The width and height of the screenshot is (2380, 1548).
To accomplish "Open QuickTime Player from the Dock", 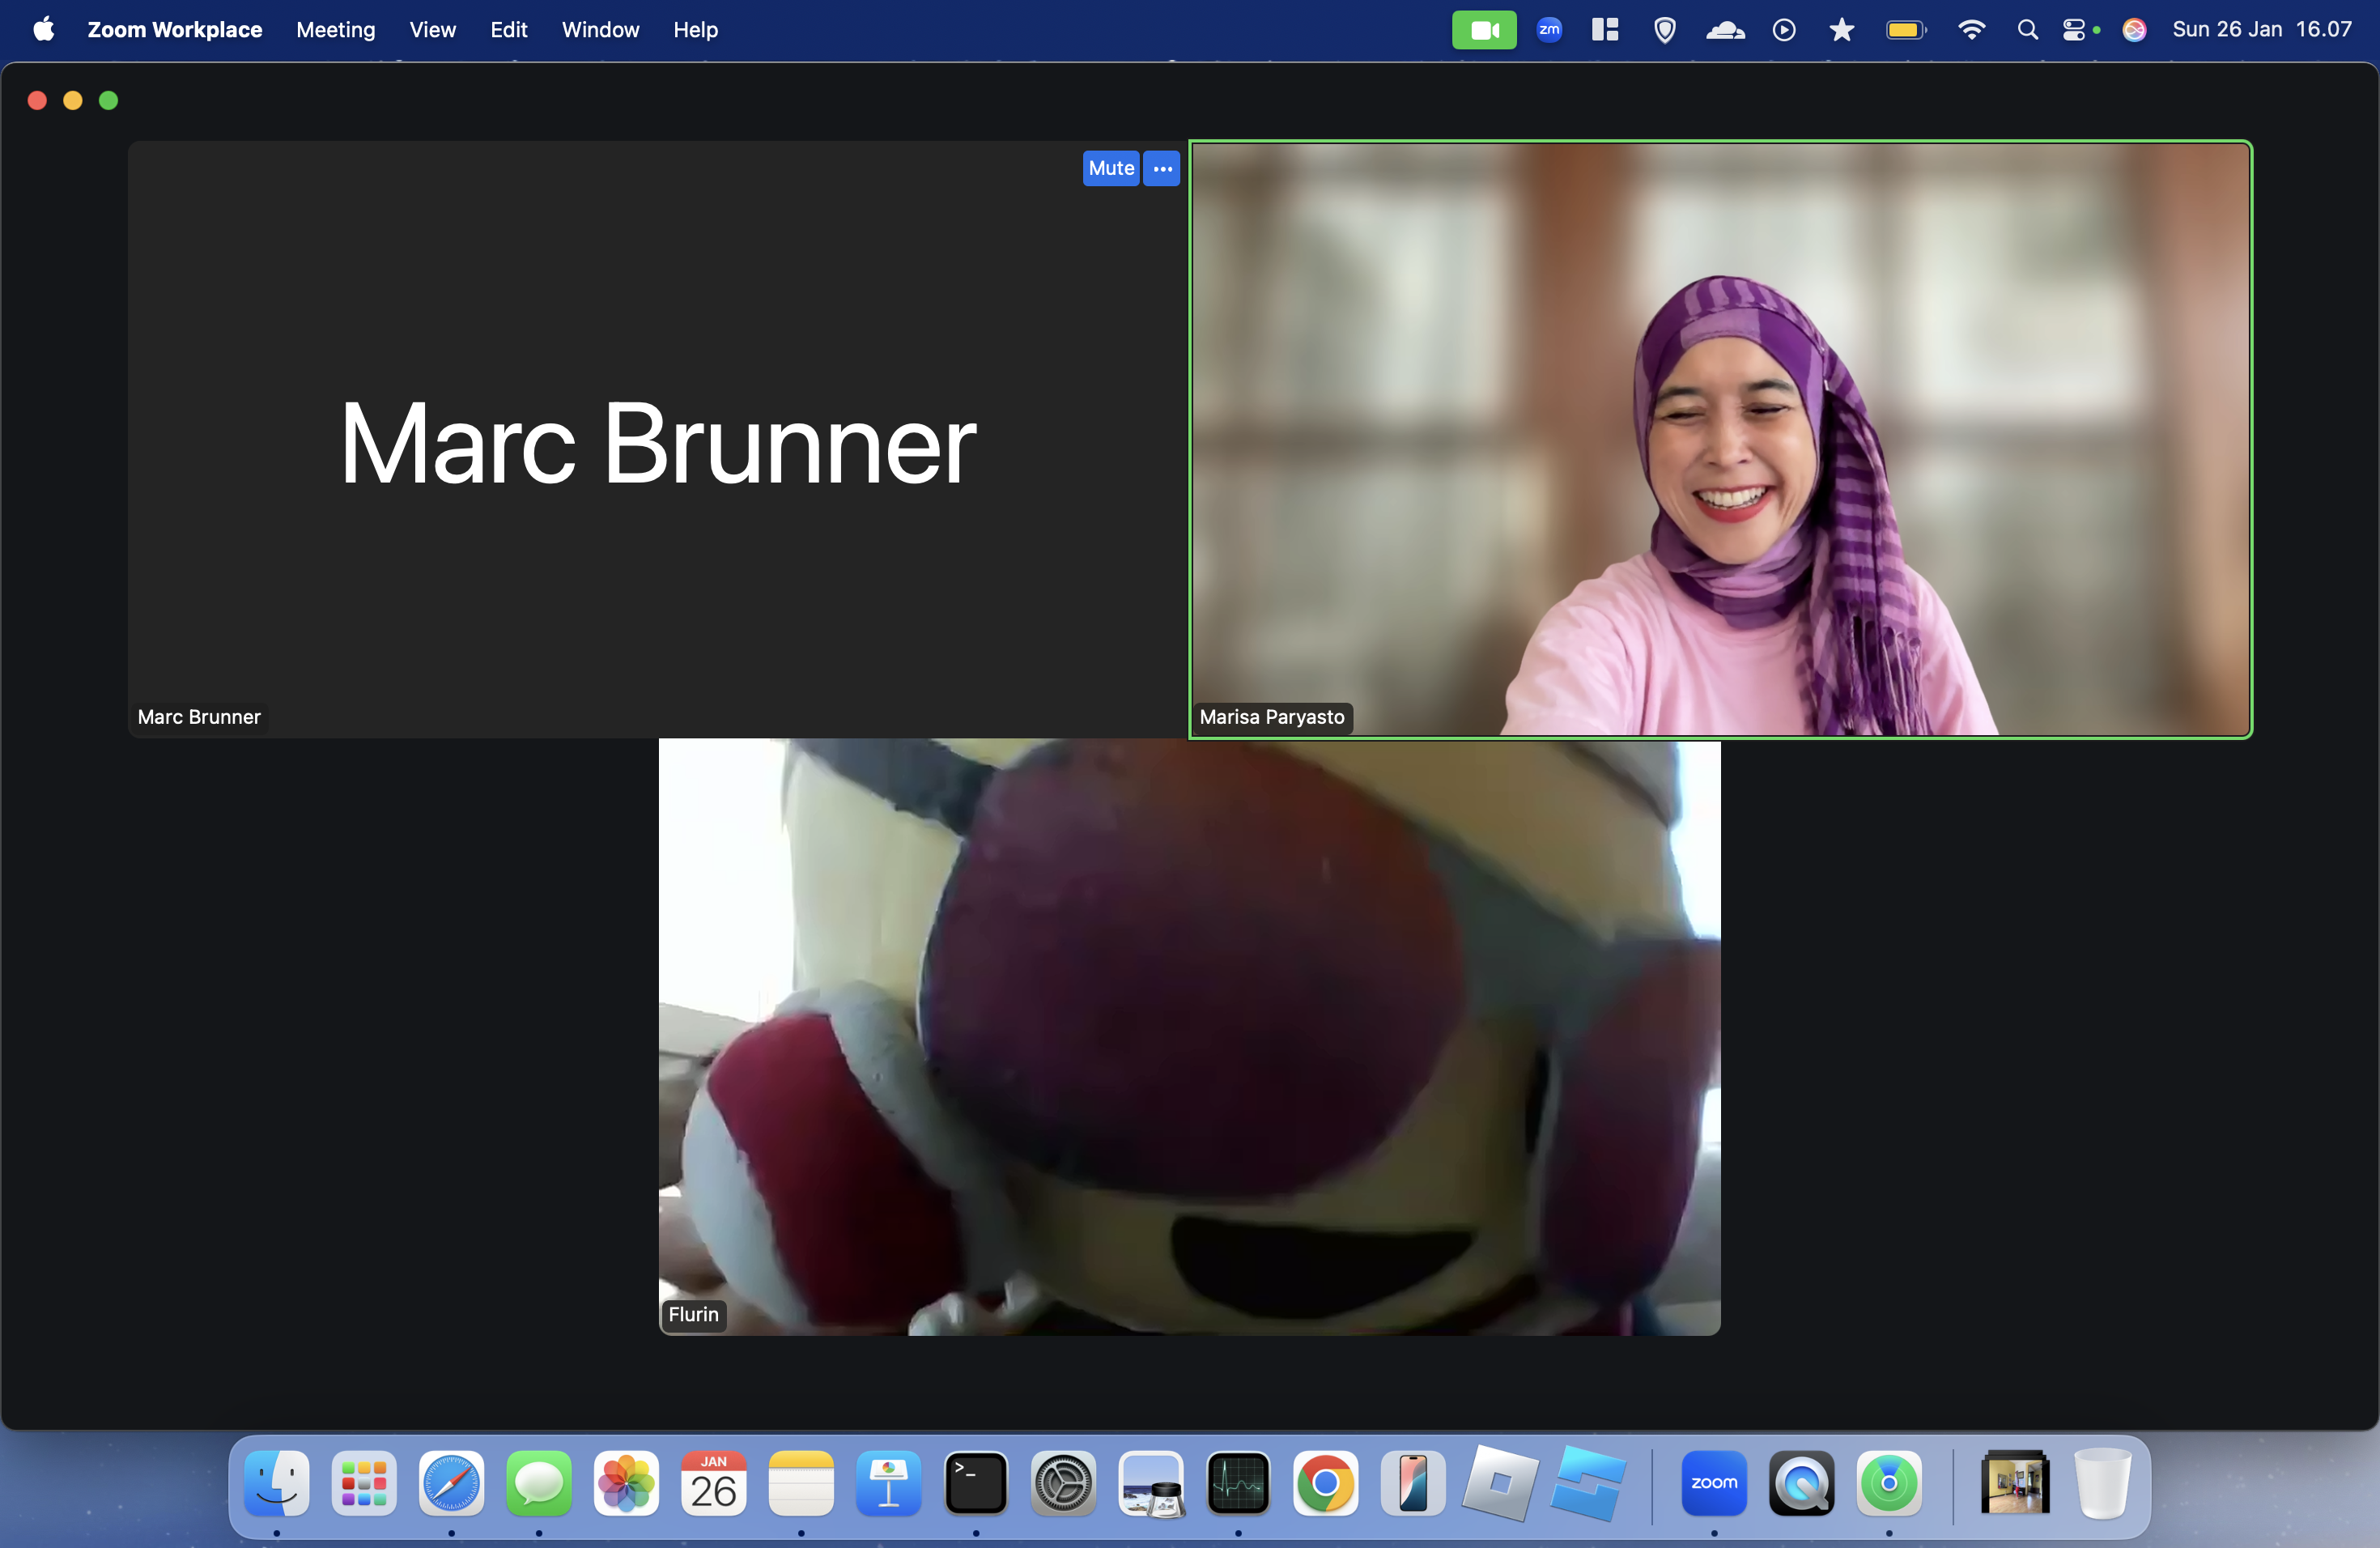I will pyautogui.click(x=1802, y=1483).
